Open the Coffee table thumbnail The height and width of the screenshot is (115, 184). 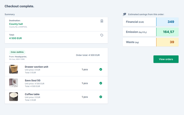13,97
